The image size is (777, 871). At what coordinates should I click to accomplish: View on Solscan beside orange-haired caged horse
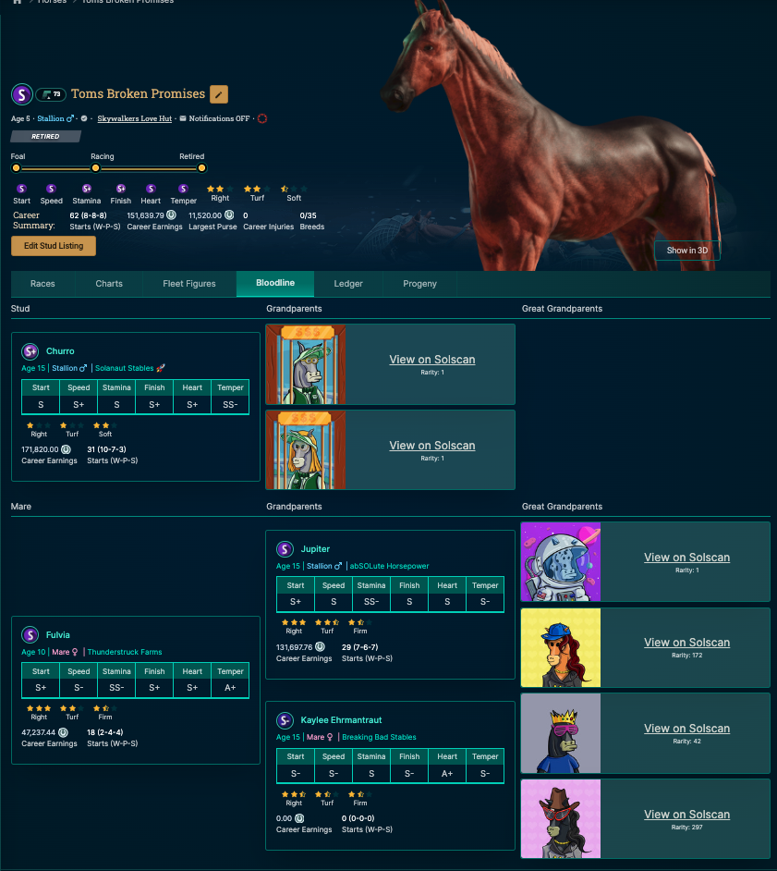[432, 446]
